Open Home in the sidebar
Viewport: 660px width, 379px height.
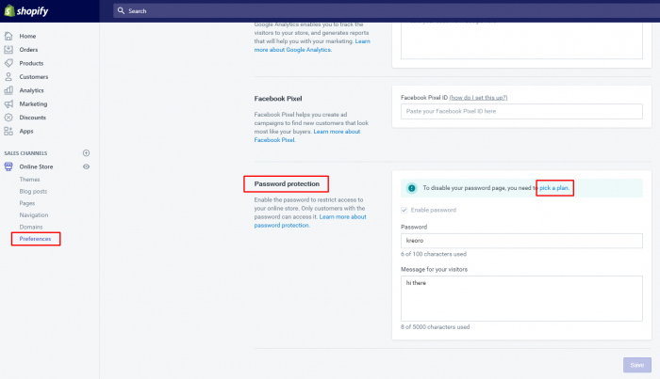pos(27,36)
